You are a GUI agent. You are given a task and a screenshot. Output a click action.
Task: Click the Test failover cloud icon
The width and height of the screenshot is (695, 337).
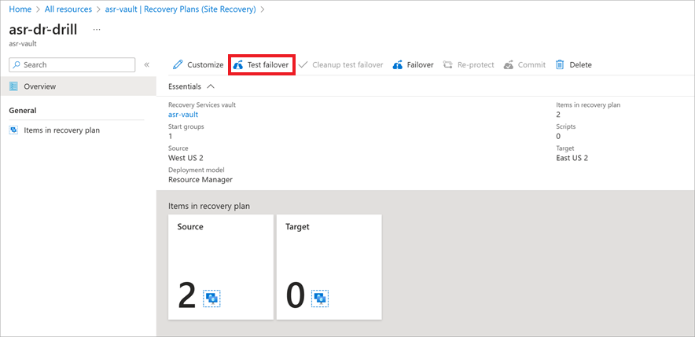point(238,65)
